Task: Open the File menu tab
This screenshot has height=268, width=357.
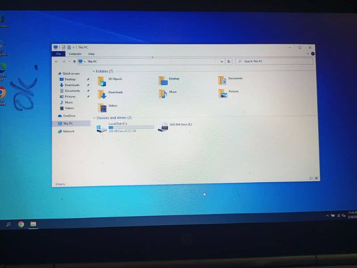Action: [x=58, y=54]
